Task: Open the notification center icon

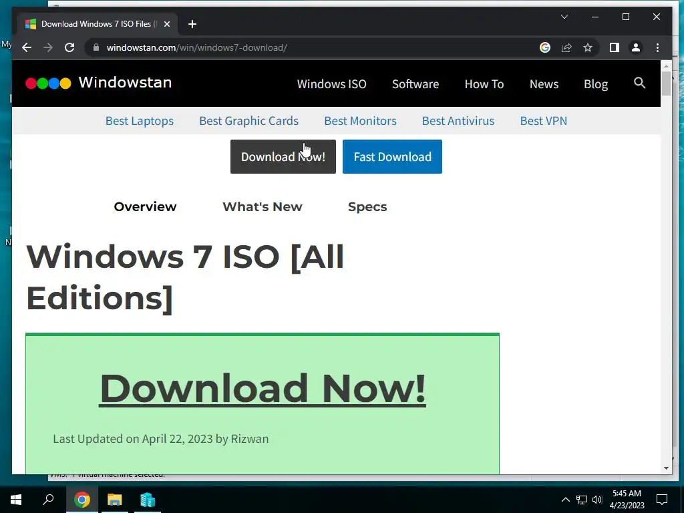Action: [x=662, y=500]
